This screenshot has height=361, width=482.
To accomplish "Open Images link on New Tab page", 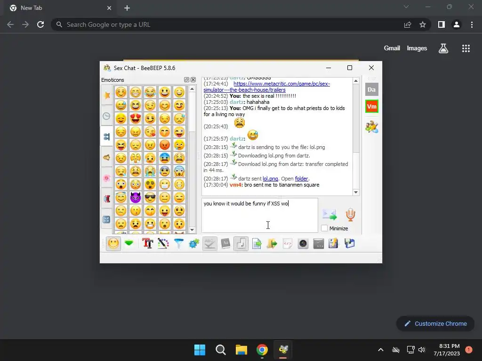I will (417, 48).
